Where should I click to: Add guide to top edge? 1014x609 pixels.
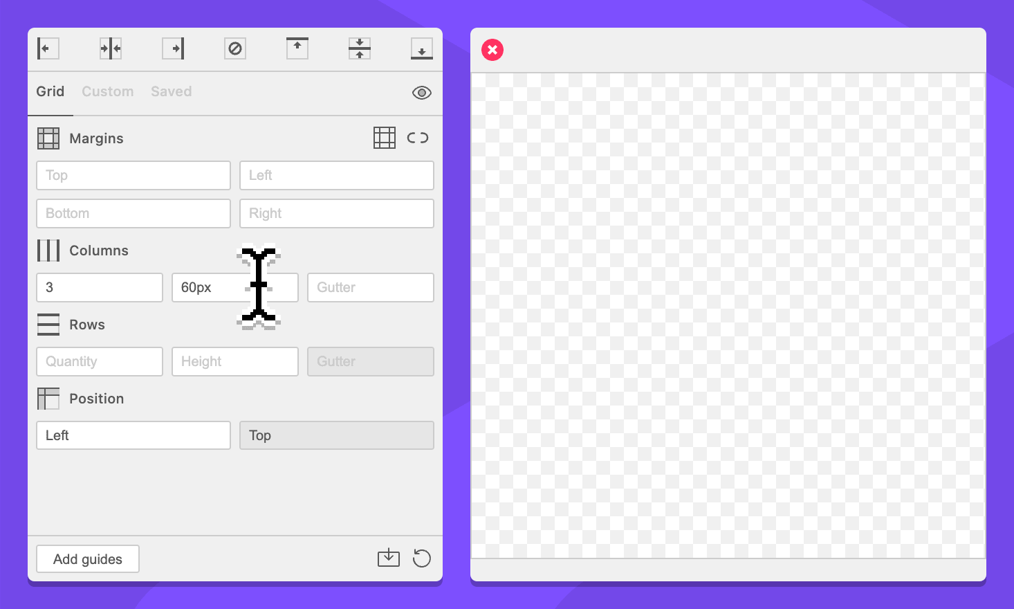297,48
